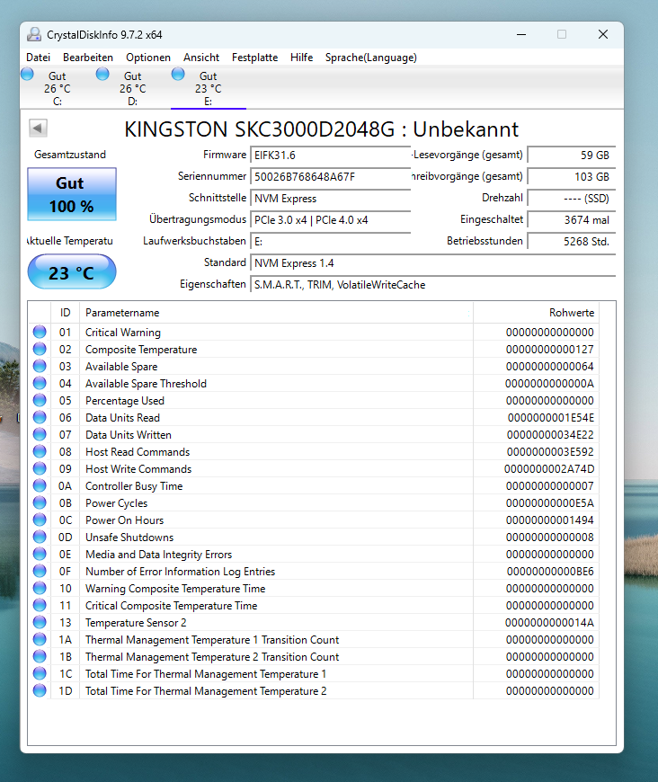Click status icon of Composite Temperature row

click(40, 349)
